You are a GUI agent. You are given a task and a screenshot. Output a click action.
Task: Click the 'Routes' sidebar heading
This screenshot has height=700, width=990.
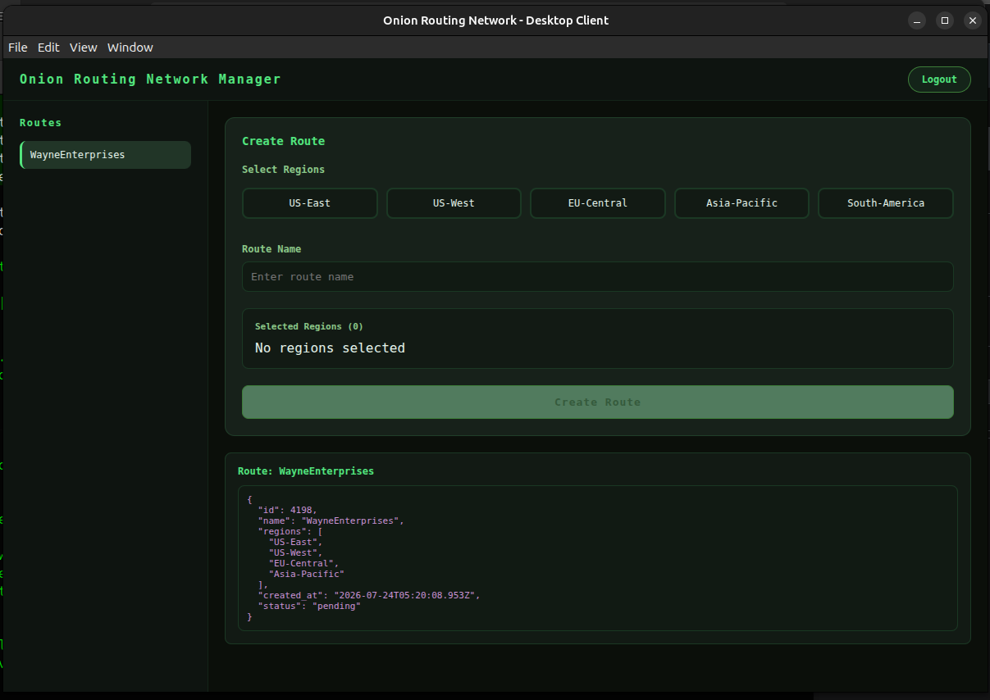point(41,123)
